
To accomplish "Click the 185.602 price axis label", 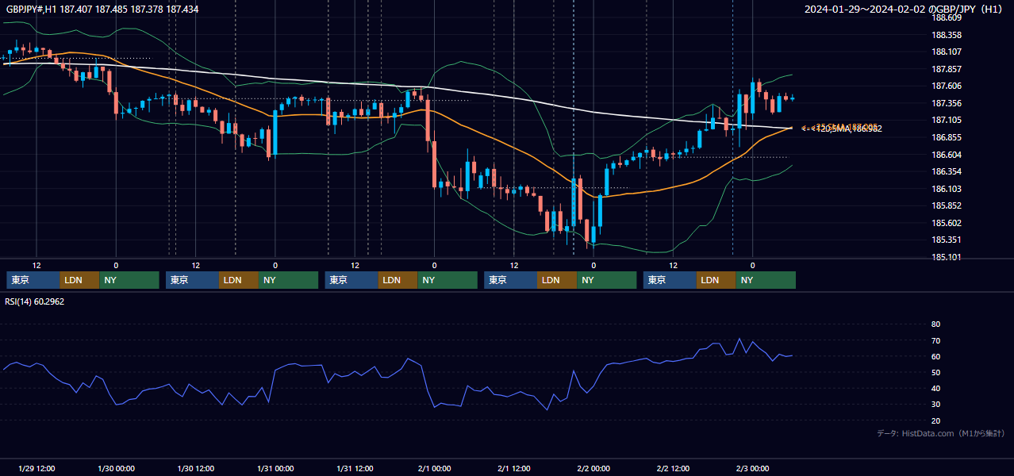I will (947, 223).
